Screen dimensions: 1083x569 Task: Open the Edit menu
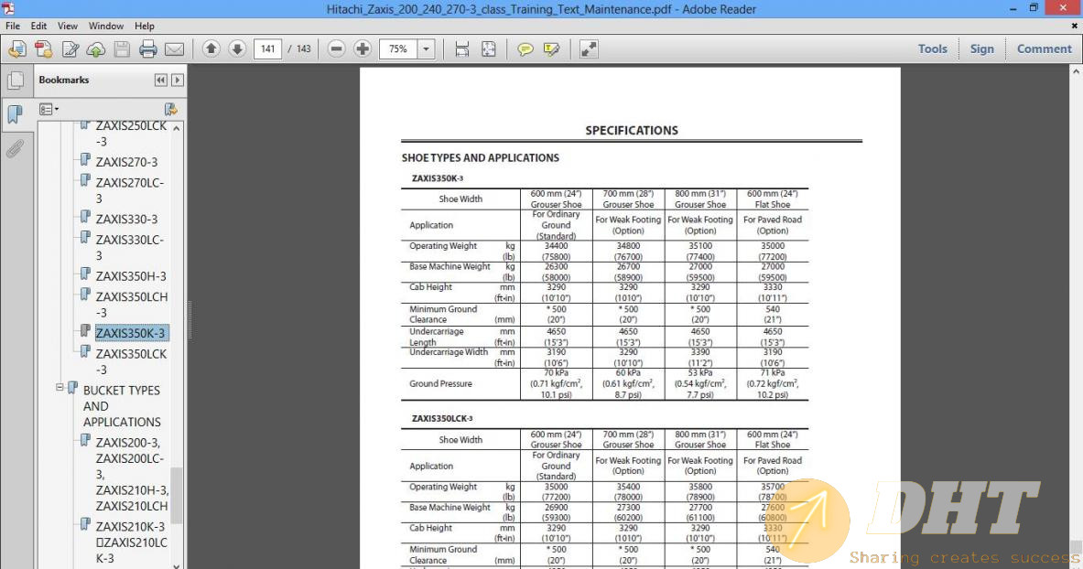(x=38, y=26)
